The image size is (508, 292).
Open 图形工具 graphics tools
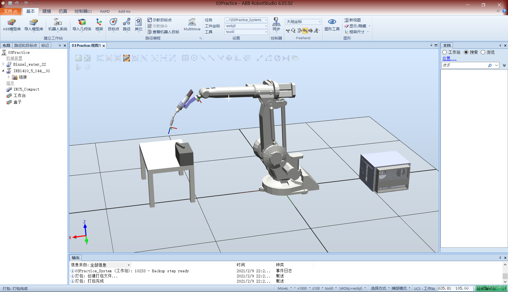[332, 25]
